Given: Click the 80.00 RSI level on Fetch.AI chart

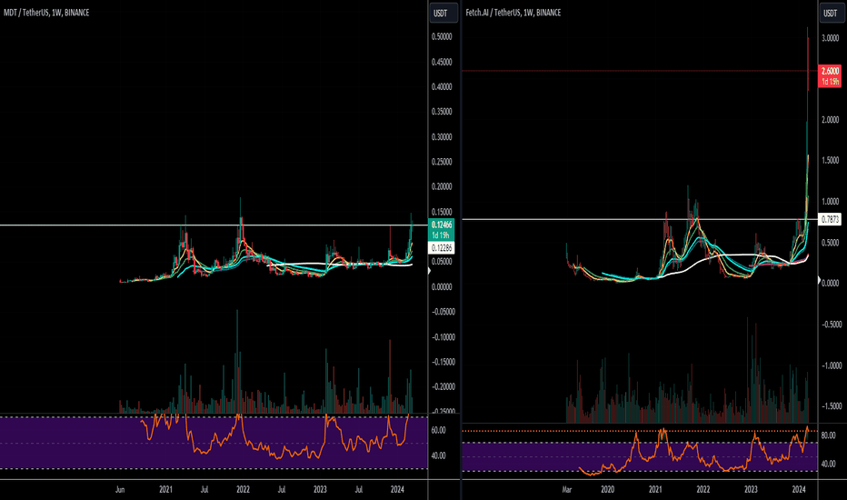Looking at the screenshot, I should click(829, 435).
